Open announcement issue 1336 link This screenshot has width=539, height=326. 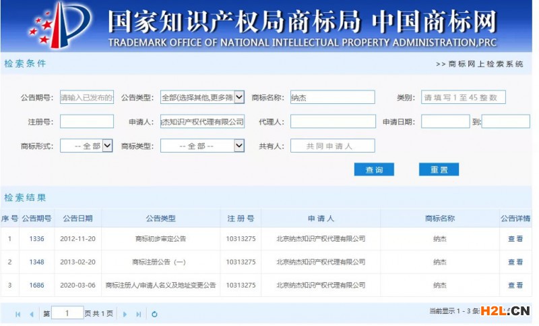[x=37, y=238]
